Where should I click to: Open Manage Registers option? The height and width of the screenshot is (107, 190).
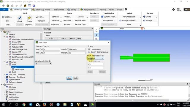point(128,21)
